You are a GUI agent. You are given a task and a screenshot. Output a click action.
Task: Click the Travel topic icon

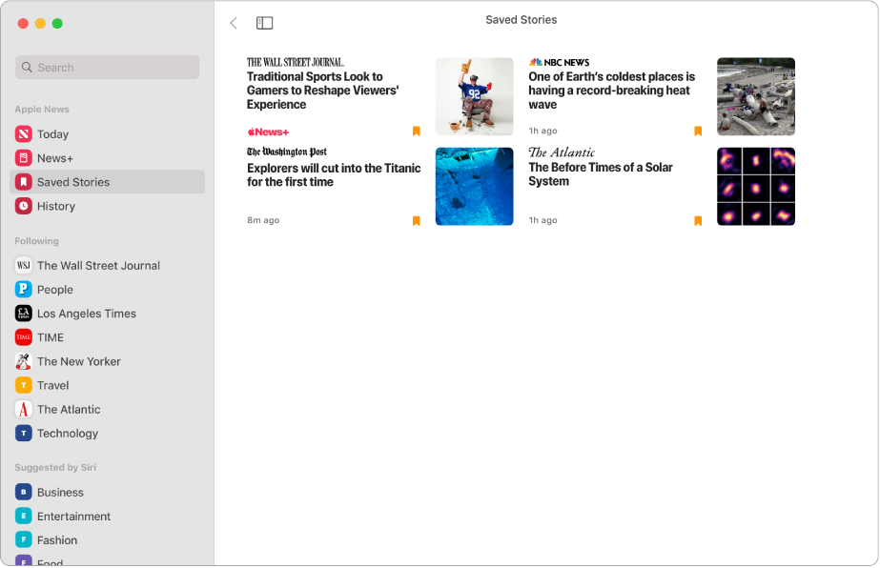coord(23,386)
